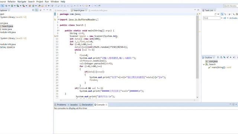Toggle Focus on Workweek in Task List
This screenshot has width=238, height=134.
point(229,14)
